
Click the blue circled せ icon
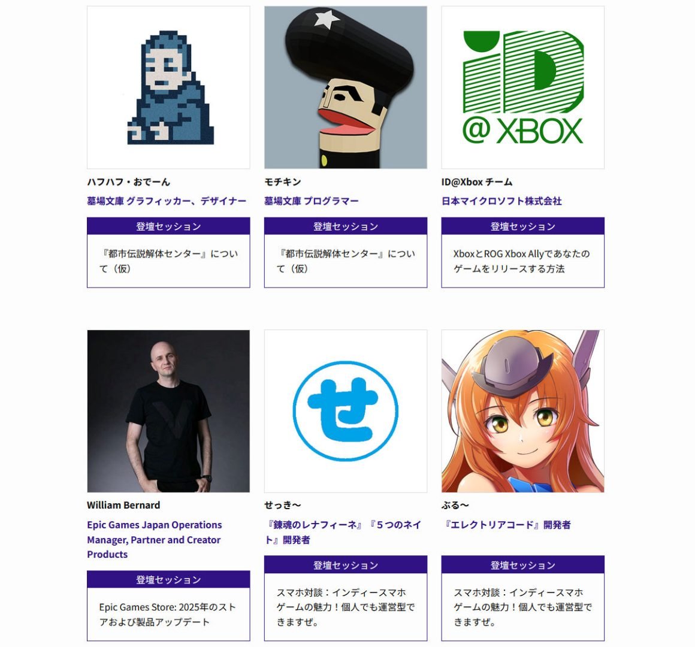click(346, 411)
